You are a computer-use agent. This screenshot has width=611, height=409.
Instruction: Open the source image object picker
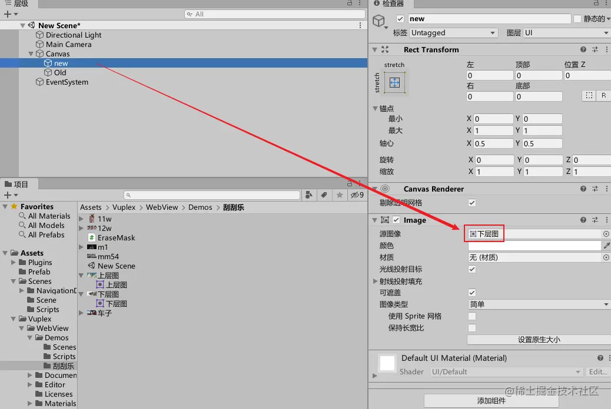606,234
